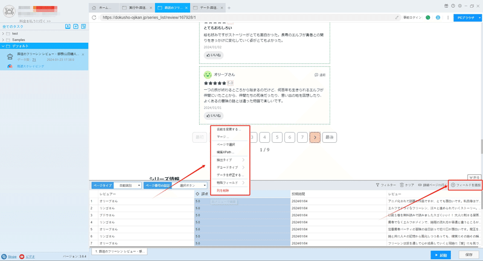The image size is (483, 261).
Task: Expand the 特殊フィールド submenu
Action: click(230, 183)
